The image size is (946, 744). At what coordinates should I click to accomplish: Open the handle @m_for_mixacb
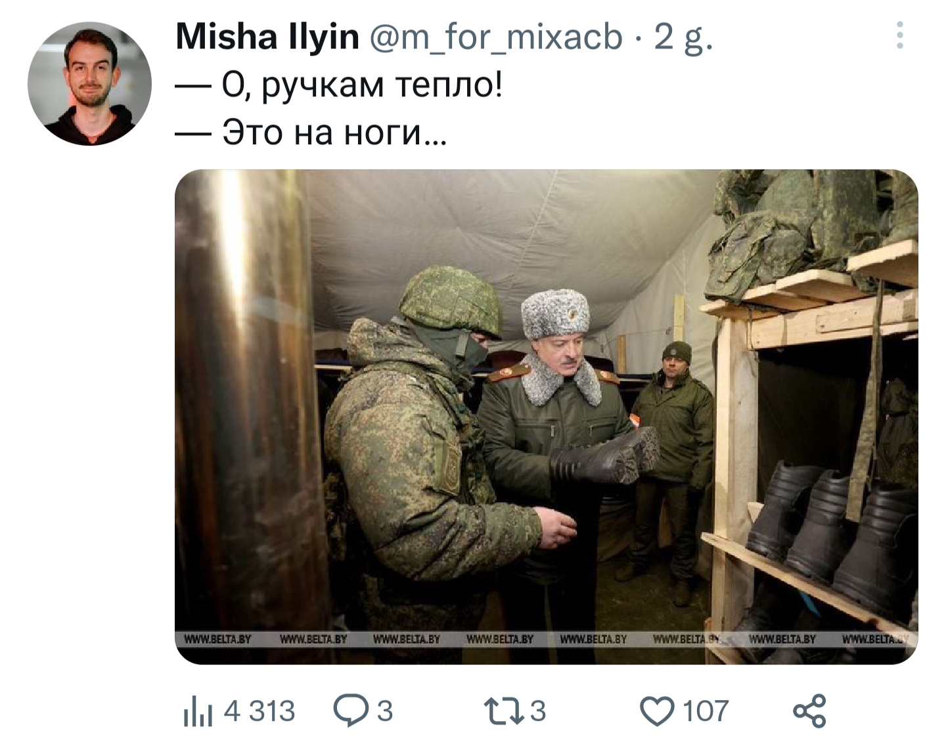[497, 37]
